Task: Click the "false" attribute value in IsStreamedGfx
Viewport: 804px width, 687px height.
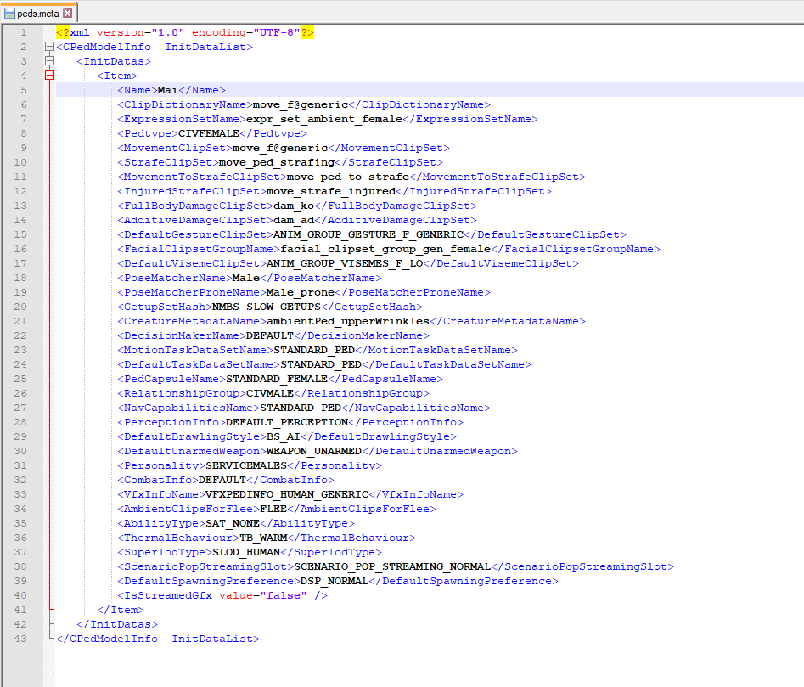Action: (x=284, y=596)
